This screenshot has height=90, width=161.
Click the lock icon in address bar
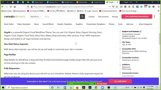[x=32, y=7]
